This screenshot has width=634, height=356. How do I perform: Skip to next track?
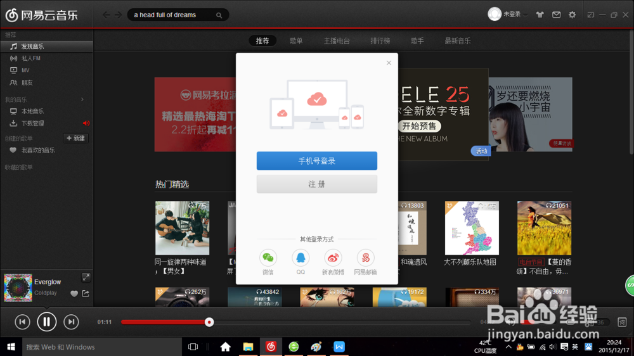tap(71, 322)
